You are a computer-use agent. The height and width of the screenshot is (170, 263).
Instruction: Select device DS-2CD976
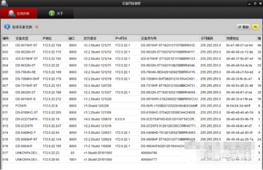24,126
